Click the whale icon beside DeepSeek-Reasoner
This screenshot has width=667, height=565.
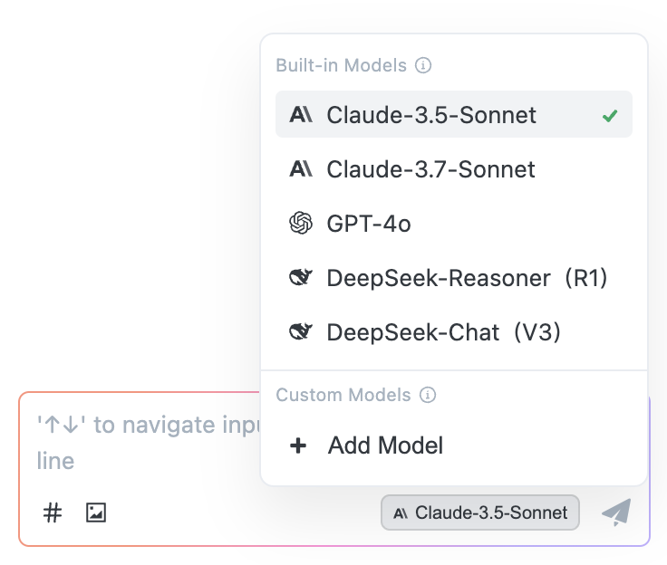point(301,278)
